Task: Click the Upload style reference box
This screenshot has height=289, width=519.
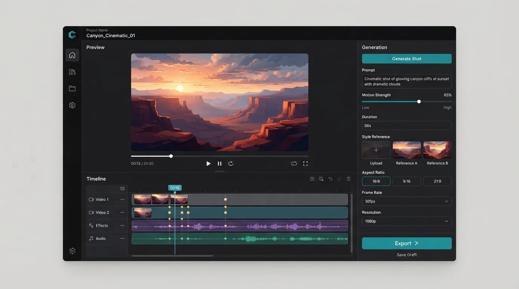Action: [x=376, y=150]
